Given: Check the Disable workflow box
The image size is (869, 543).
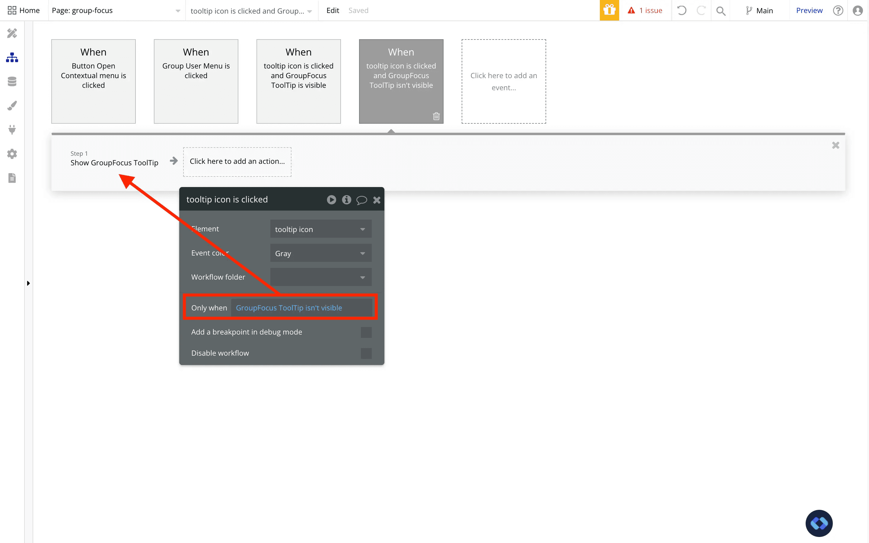Looking at the screenshot, I should pos(366,353).
